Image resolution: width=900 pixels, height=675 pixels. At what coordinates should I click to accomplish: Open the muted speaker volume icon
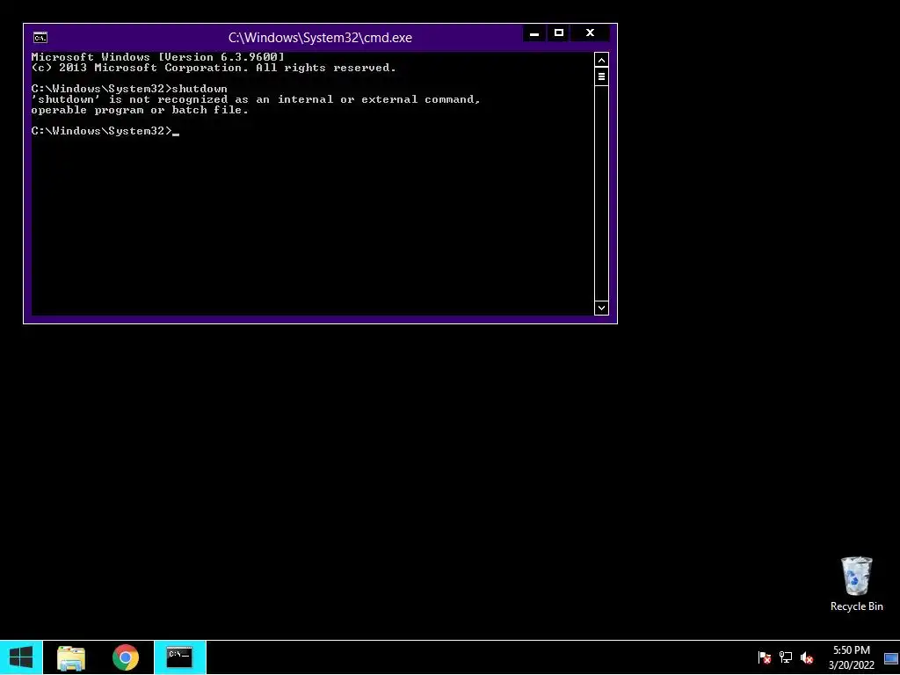807,657
